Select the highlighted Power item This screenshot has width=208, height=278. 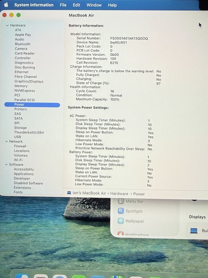[x=32, y=104]
